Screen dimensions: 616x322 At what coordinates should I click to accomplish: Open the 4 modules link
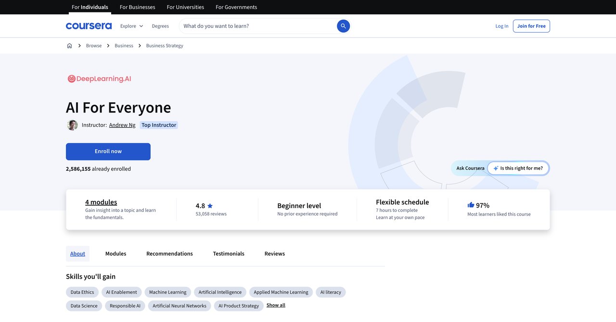tap(101, 202)
